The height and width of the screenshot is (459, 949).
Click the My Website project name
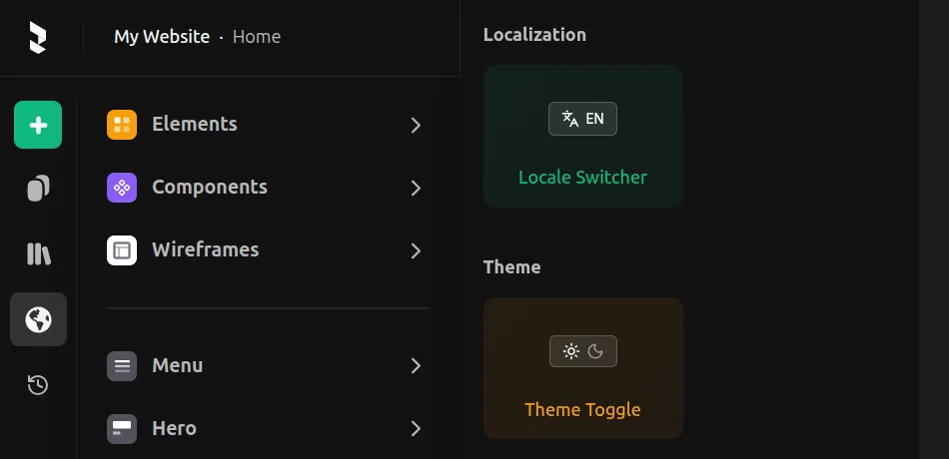pyautogui.click(x=162, y=37)
